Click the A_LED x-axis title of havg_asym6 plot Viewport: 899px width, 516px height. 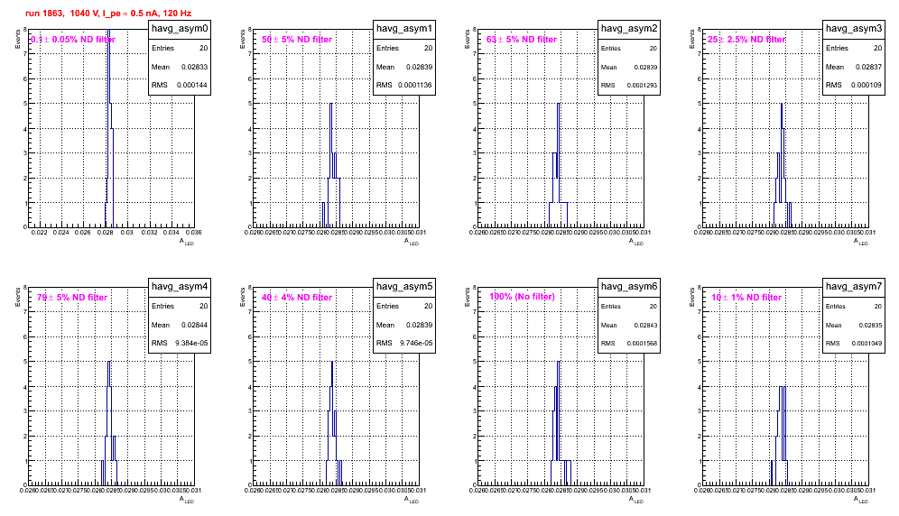pos(636,500)
